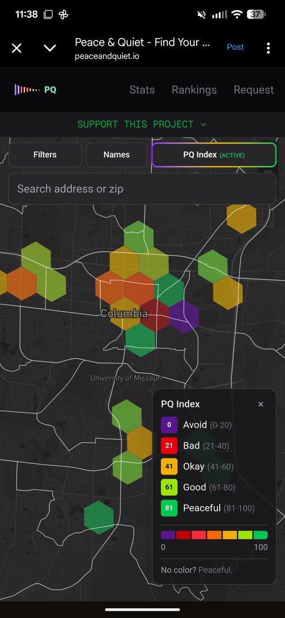Viewport: 285px width, 618px height.
Task: Tap the PQ logo icon
Action: click(x=35, y=90)
